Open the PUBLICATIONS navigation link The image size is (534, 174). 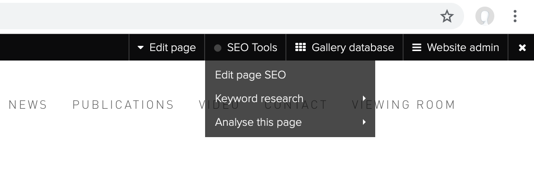pos(123,105)
